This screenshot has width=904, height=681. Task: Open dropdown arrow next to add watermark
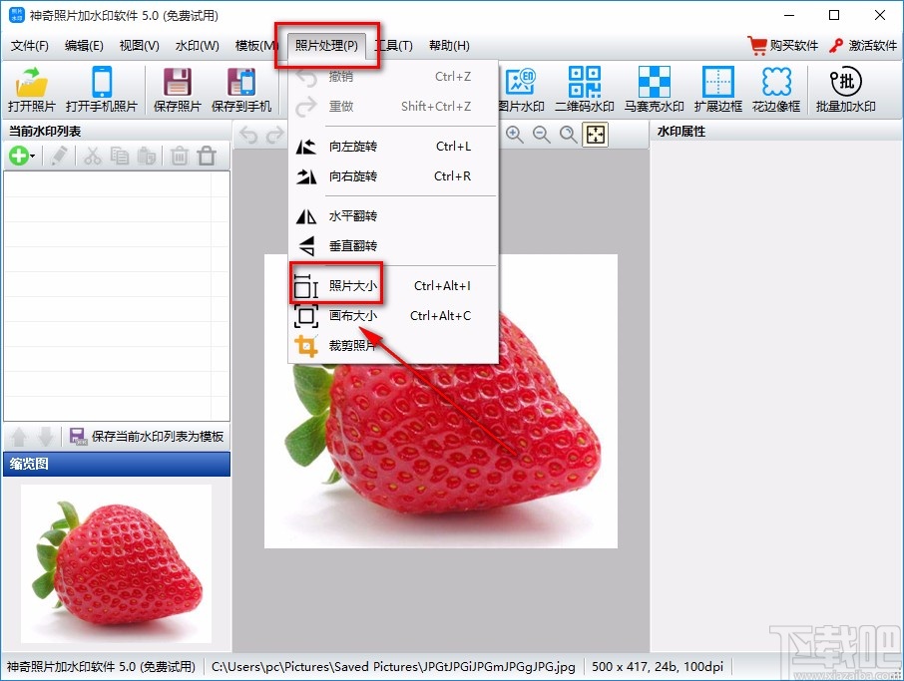tap(32, 157)
